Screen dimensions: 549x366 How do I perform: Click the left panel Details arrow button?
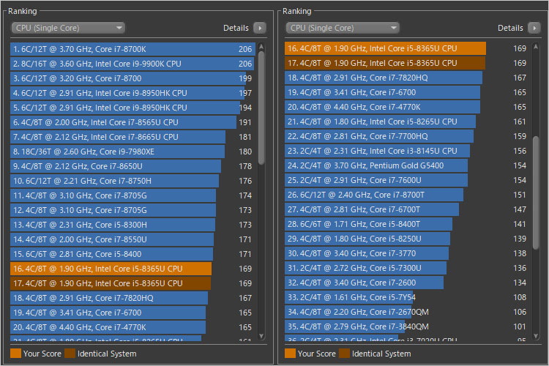pyautogui.click(x=260, y=28)
